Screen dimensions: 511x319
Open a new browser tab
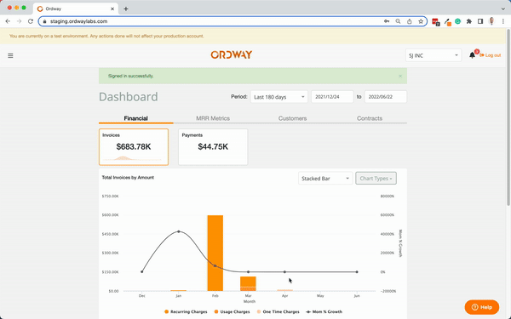click(x=126, y=9)
